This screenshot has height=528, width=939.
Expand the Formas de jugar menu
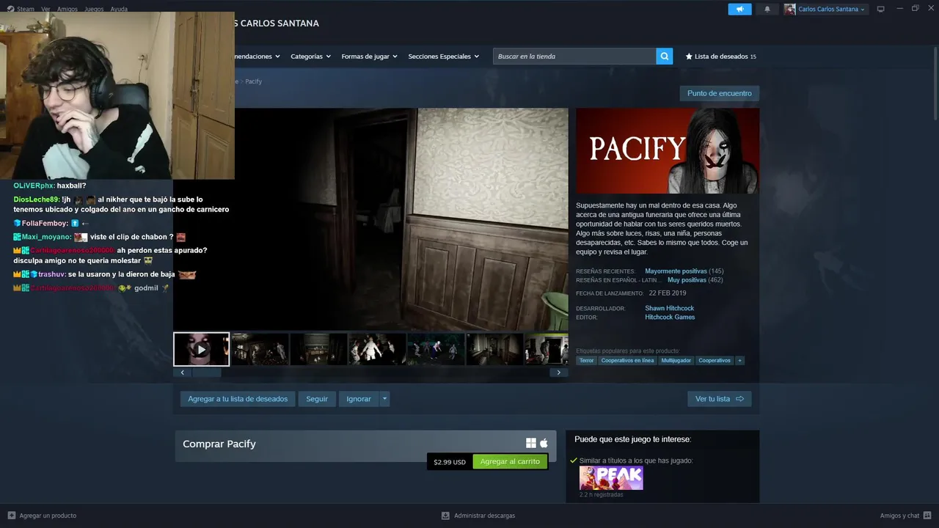click(x=369, y=56)
